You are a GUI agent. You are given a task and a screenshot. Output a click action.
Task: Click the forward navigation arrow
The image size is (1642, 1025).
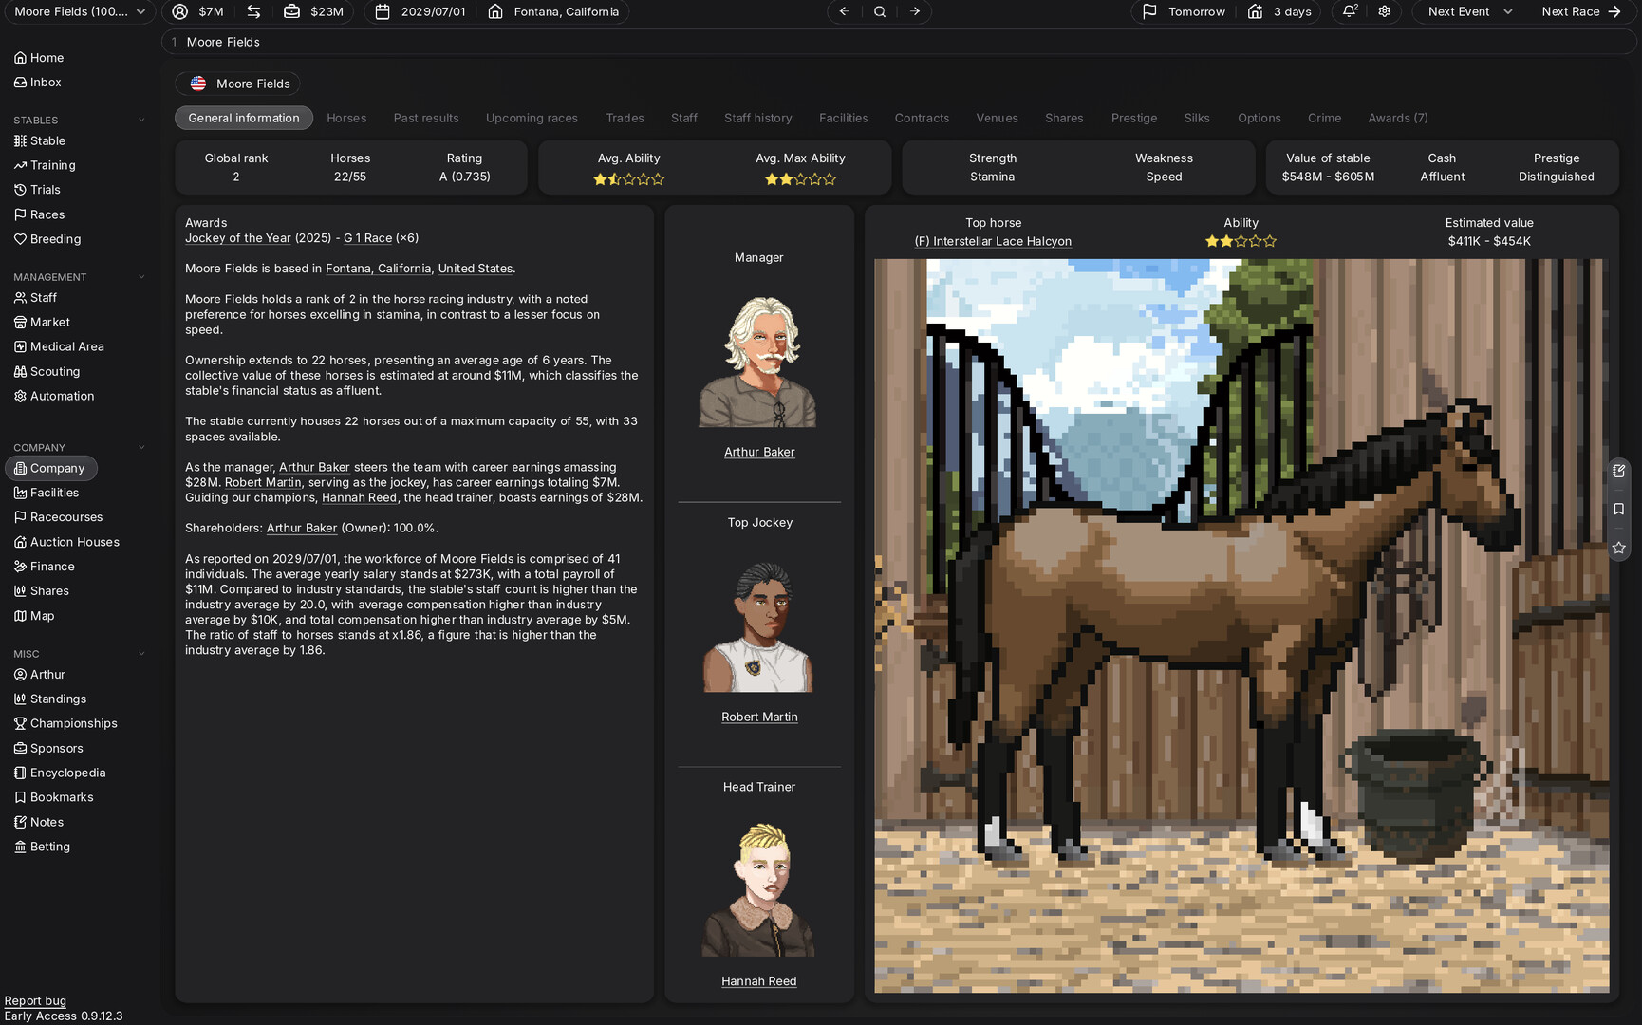[915, 11]
